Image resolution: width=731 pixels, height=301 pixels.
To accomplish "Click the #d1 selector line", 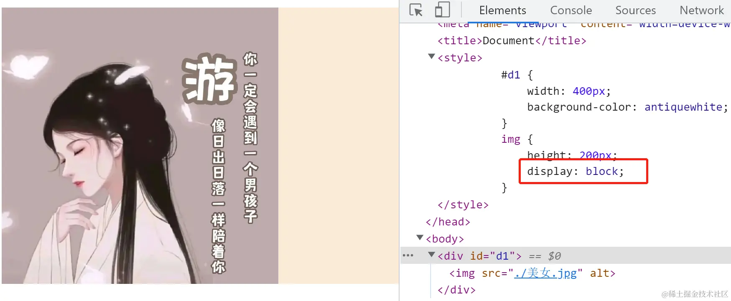I will tap(517, 75).
